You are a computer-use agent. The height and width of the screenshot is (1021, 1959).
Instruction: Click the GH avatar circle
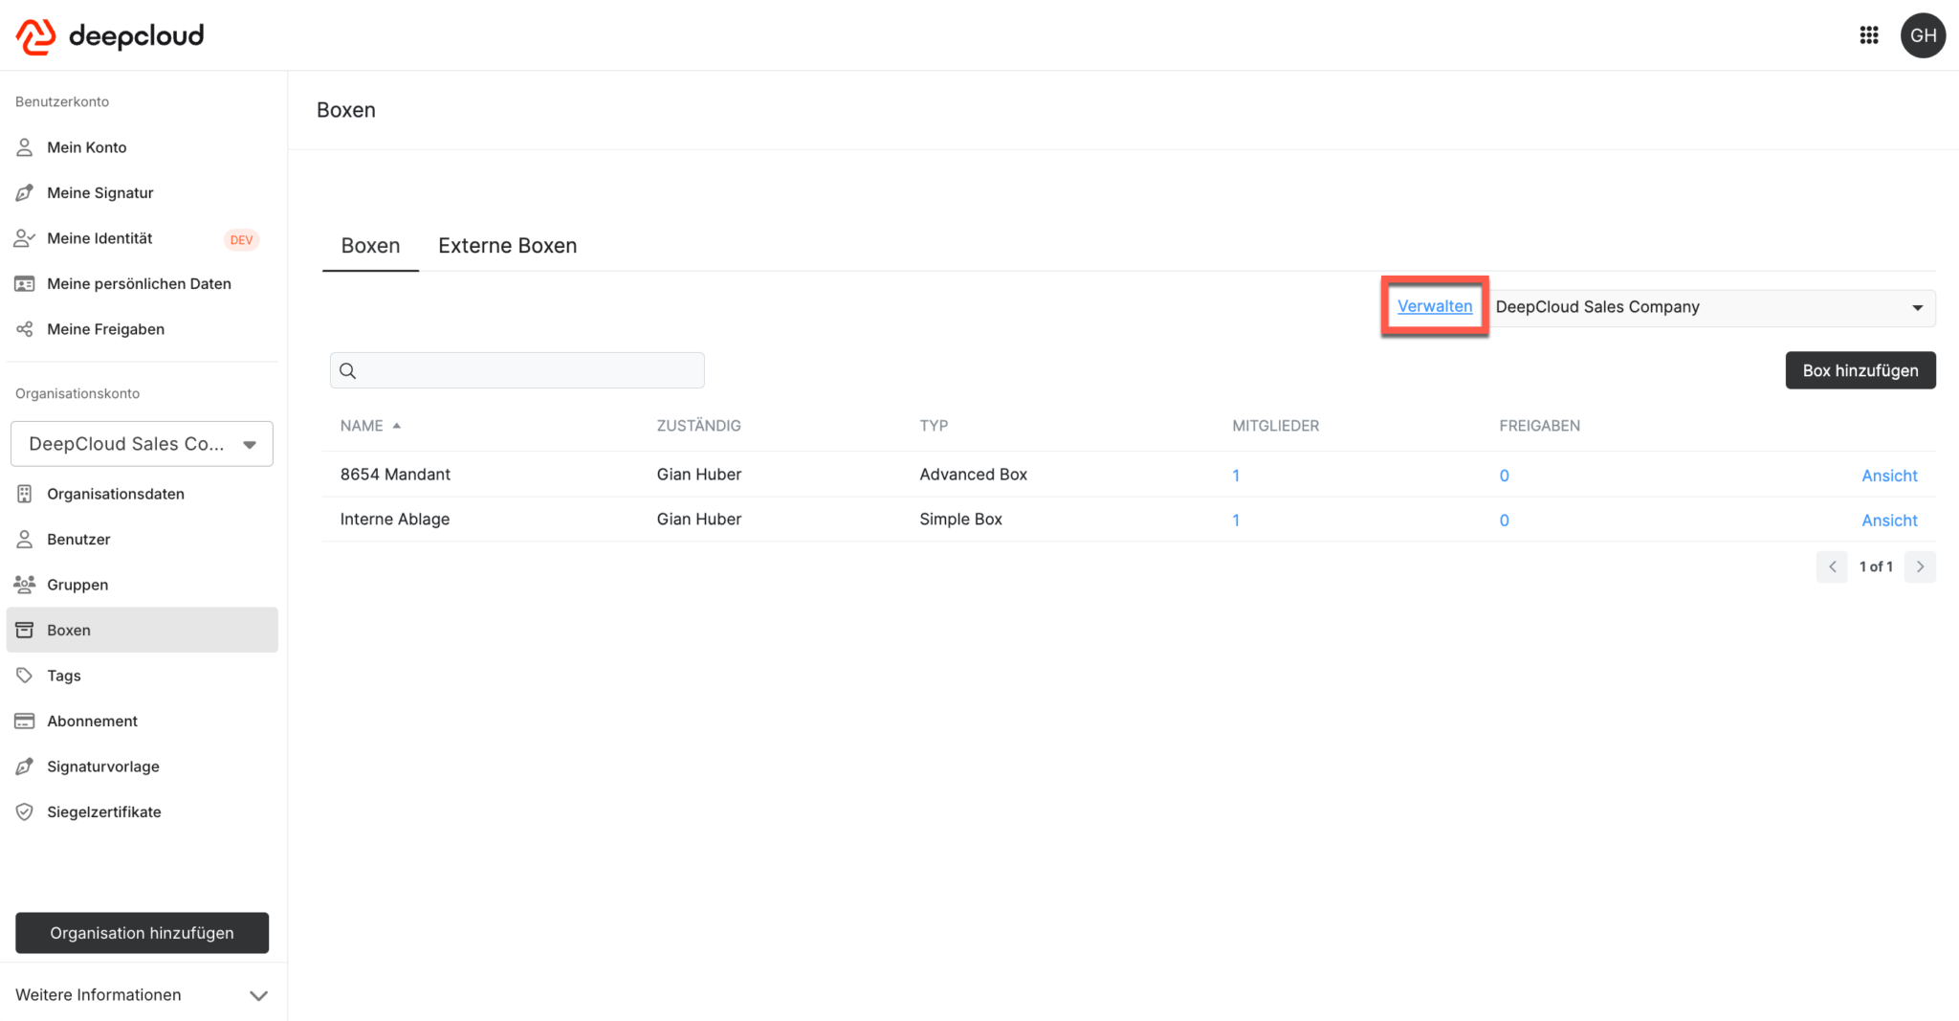click(x=1923, y=35)
